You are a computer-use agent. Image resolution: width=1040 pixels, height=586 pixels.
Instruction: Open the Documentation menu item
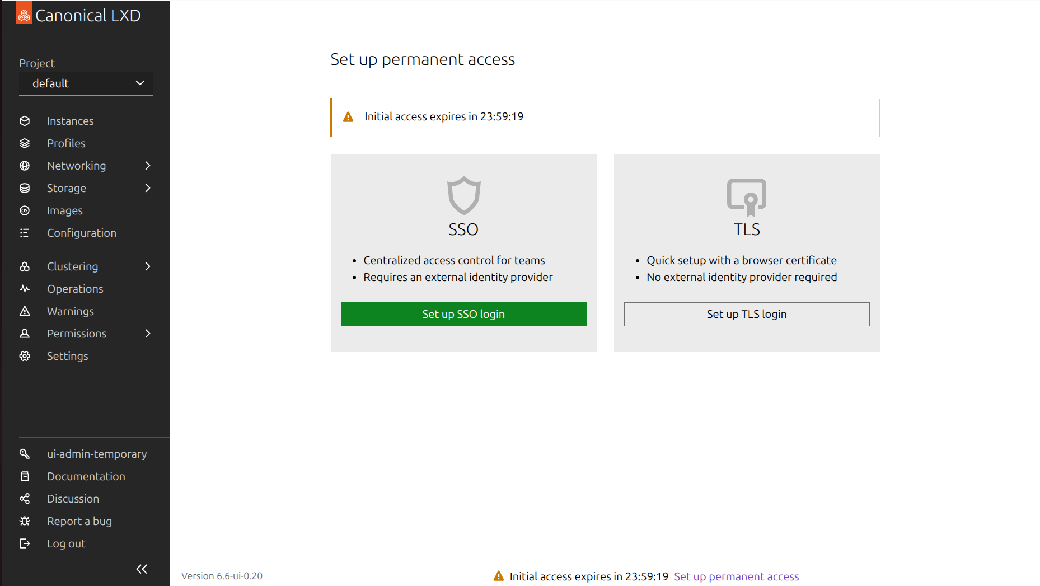(x=86, y=476)
